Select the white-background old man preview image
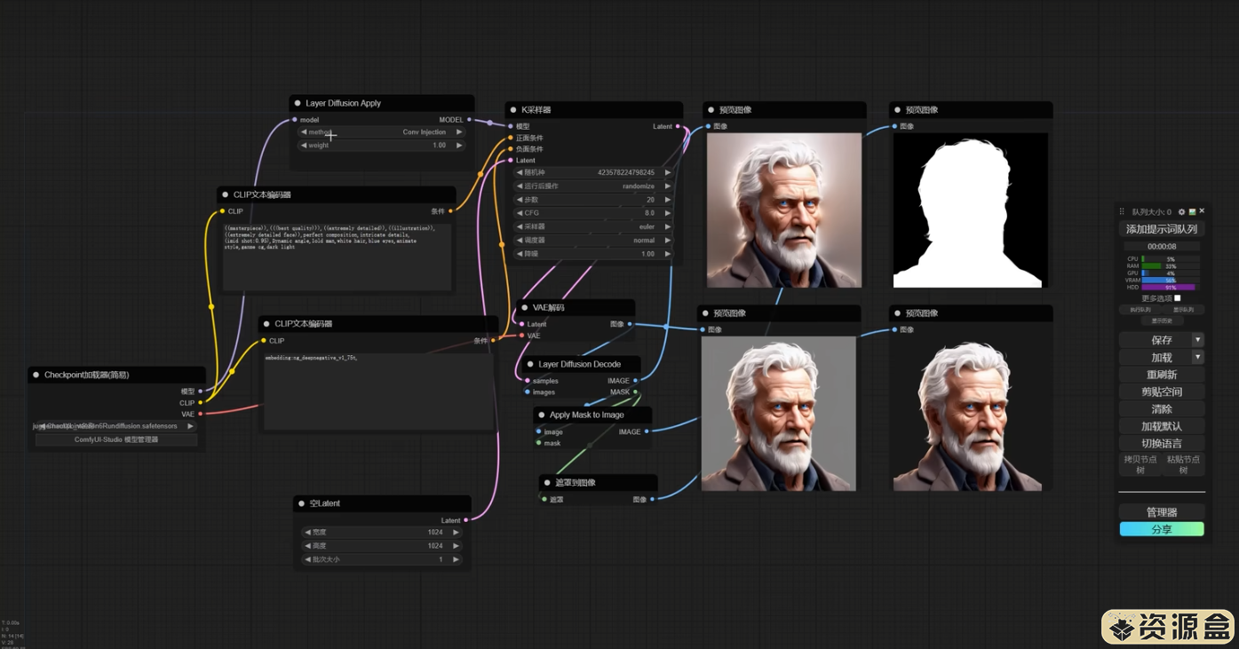1239x649 pixels. (x=784, y=210)
